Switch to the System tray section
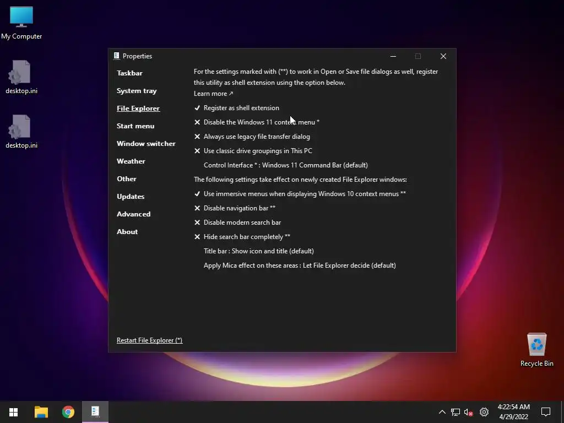This screenshot has width=564, height=423. [137, 91]
